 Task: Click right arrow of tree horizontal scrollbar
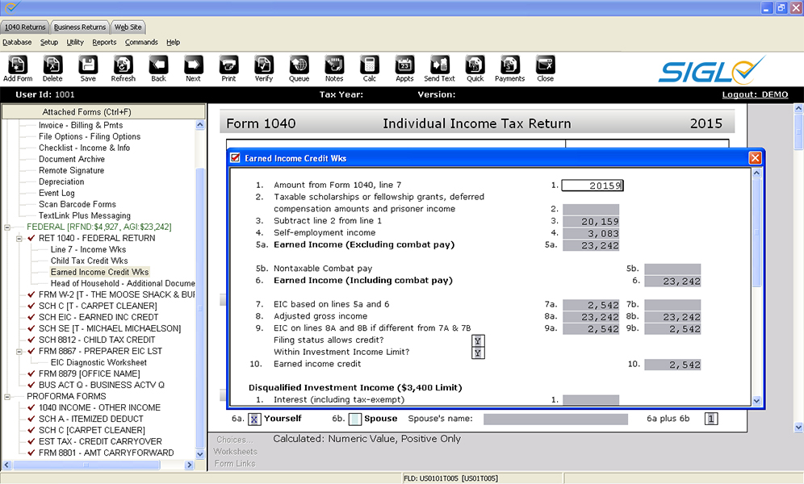pos(189,465)
